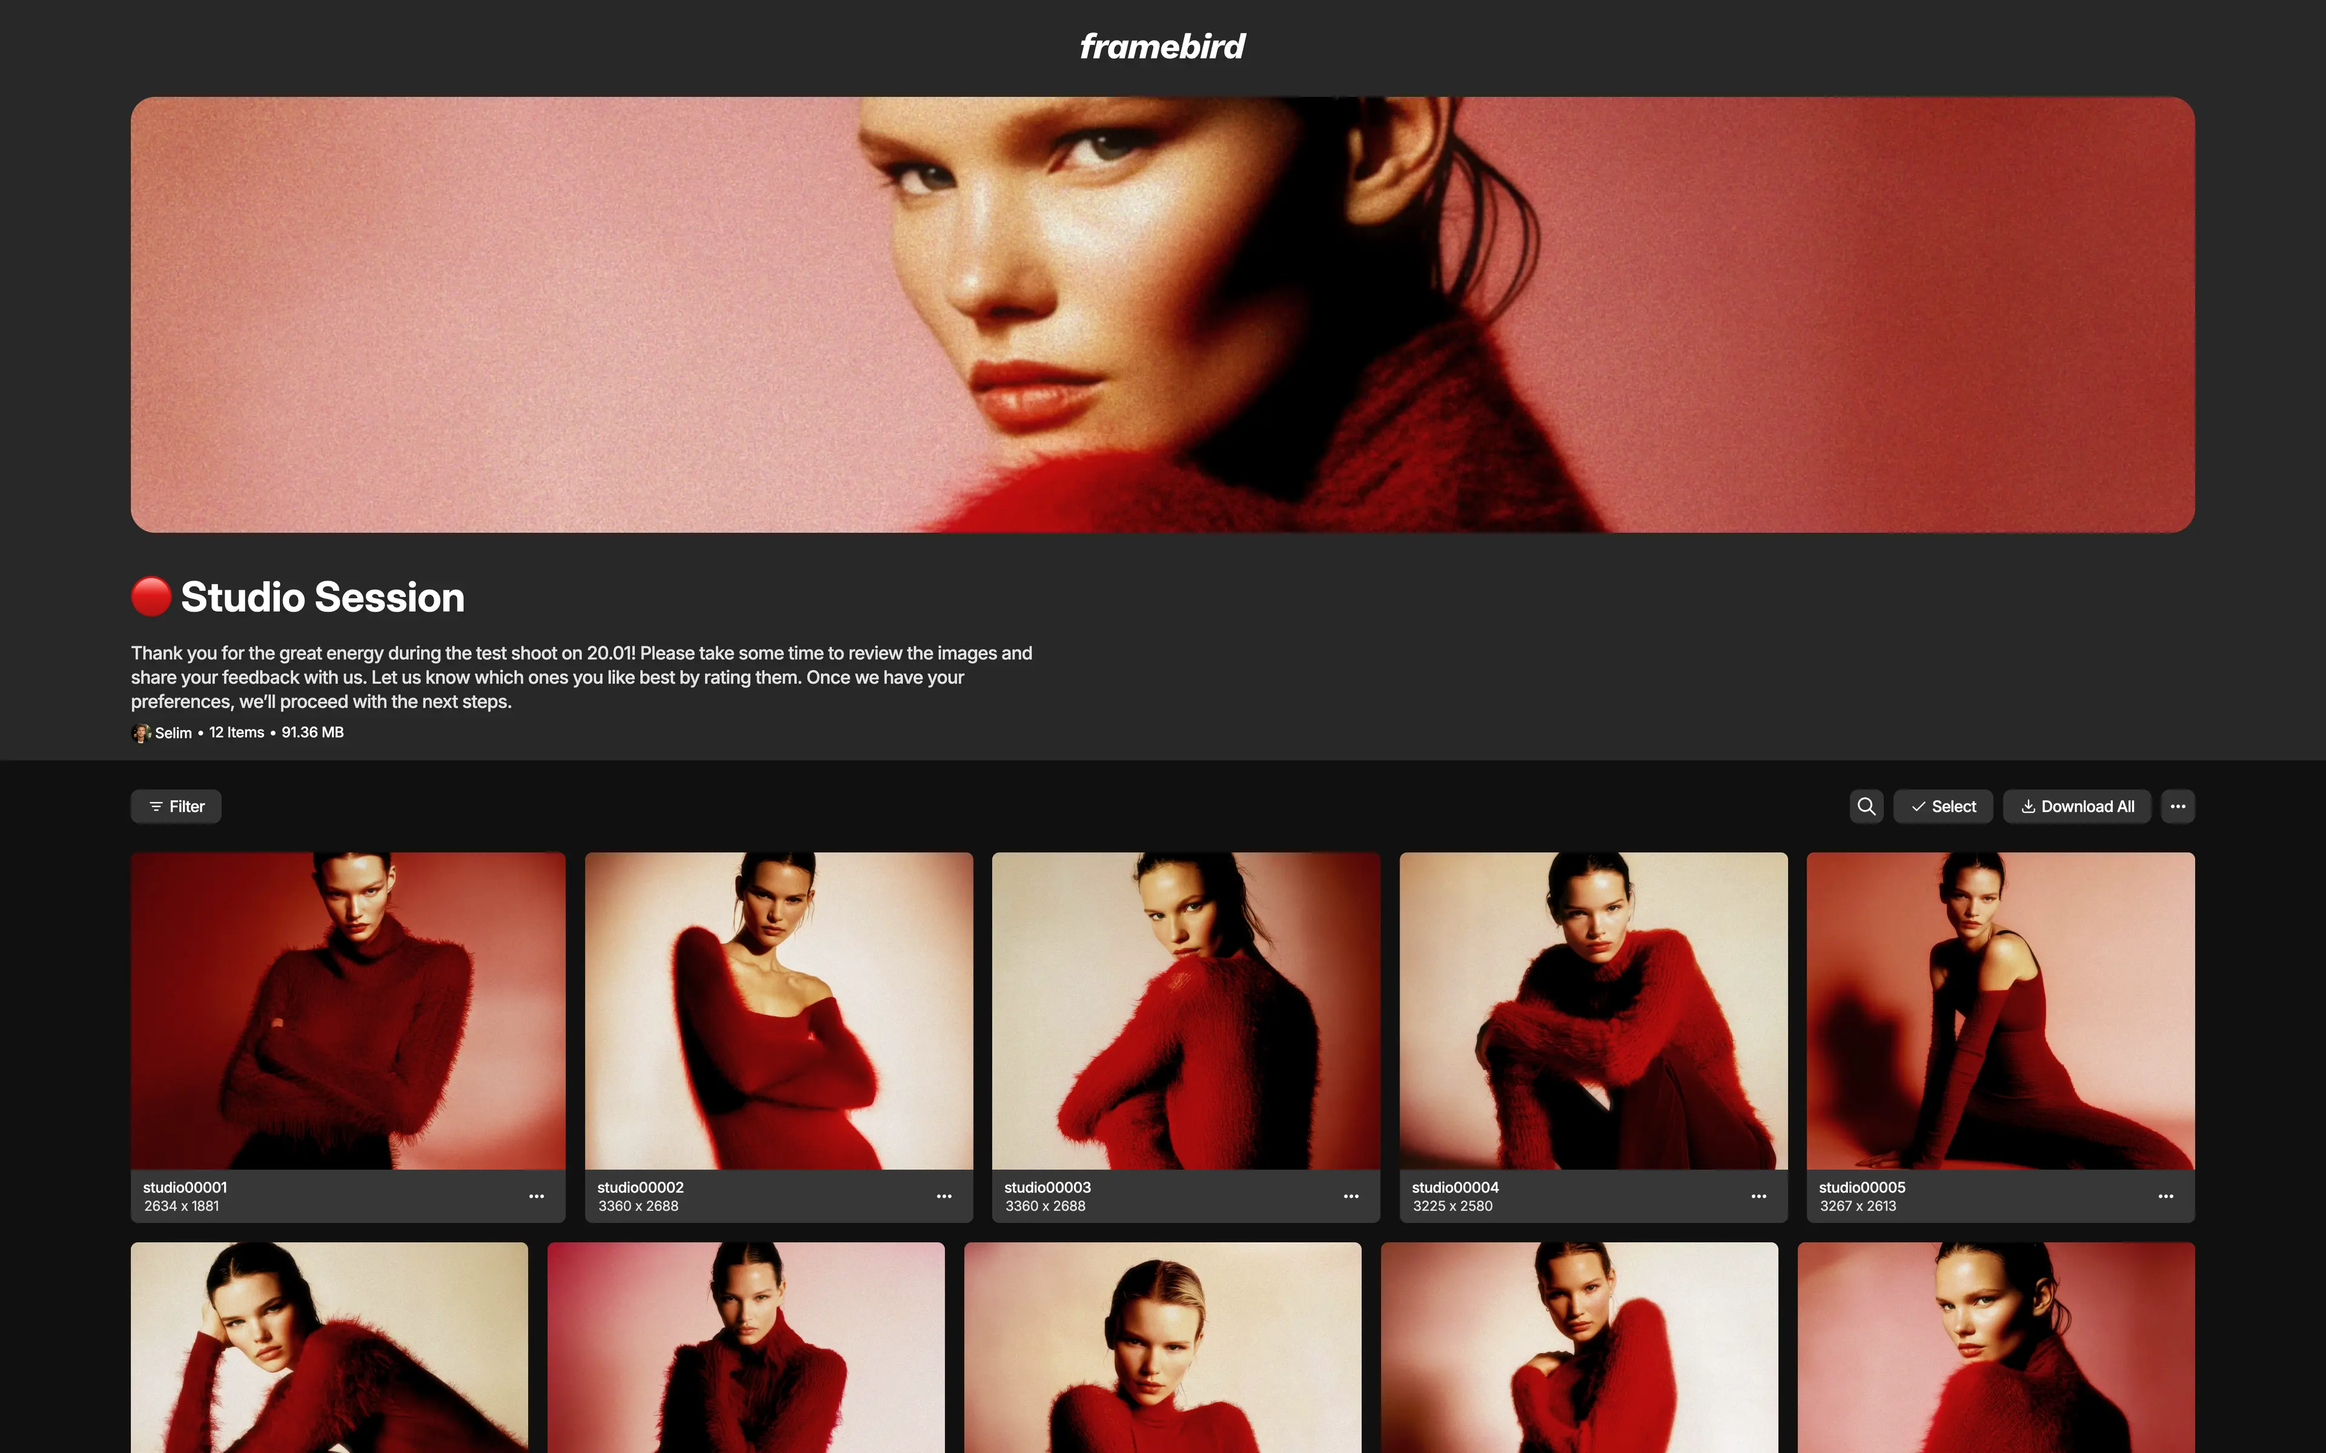Click the search magnifier icon

point(1866,806)
